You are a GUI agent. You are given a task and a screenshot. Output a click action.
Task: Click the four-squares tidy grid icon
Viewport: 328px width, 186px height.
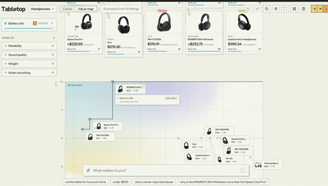(x=294, y=9)
